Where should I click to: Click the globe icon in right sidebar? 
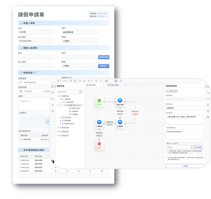[208, 117]
